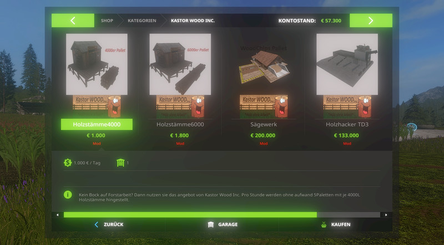
Task: Select the Kastor Wood Inc. breadcrumb
Action: [193, 21]
